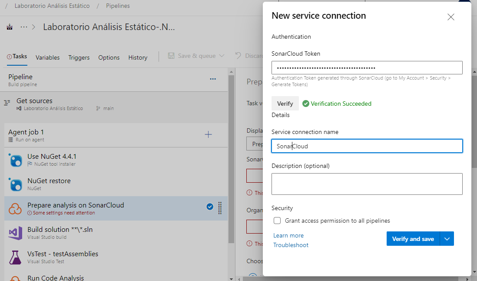
Task: Open the Pipeline three-dots more menu
Action: point(213,79)
